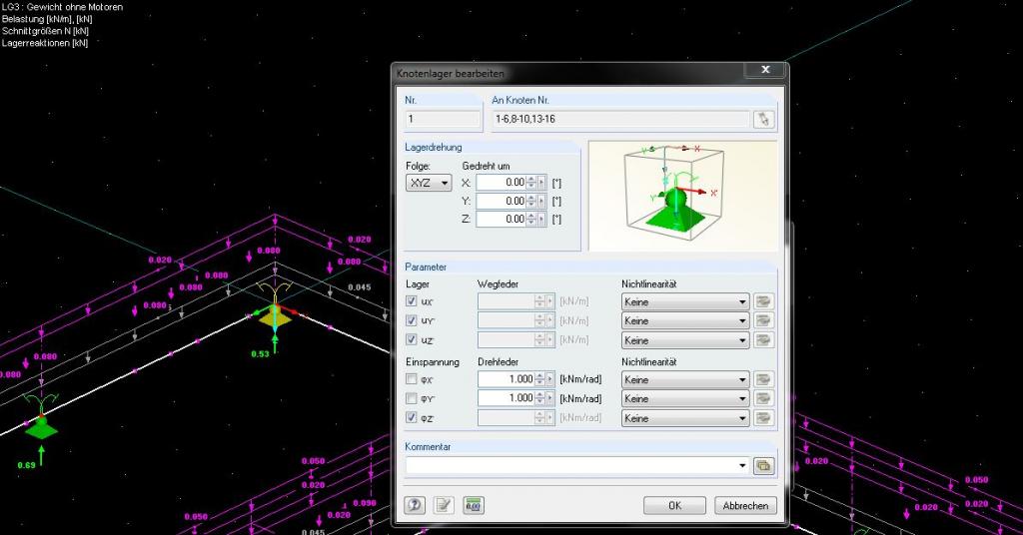Open Nichtlinearität dropdown for uY
Screen dimensions: 1023x535
point(685,320)
